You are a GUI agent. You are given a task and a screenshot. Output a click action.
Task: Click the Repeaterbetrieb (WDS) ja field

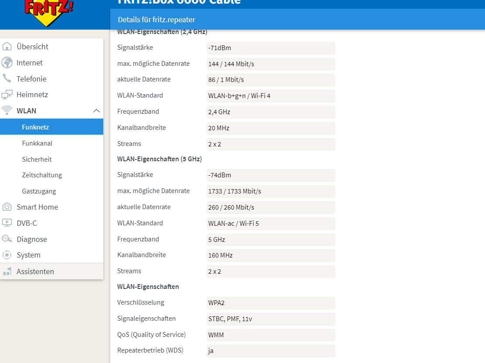(x=271, y=351)
